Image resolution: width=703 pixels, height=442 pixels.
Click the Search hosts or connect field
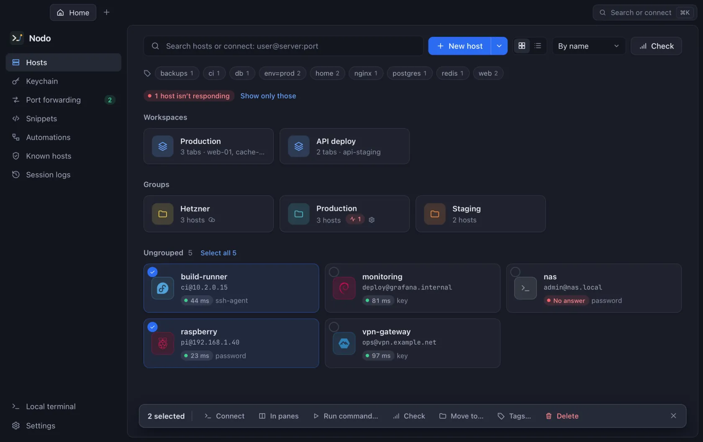(283, 46)
